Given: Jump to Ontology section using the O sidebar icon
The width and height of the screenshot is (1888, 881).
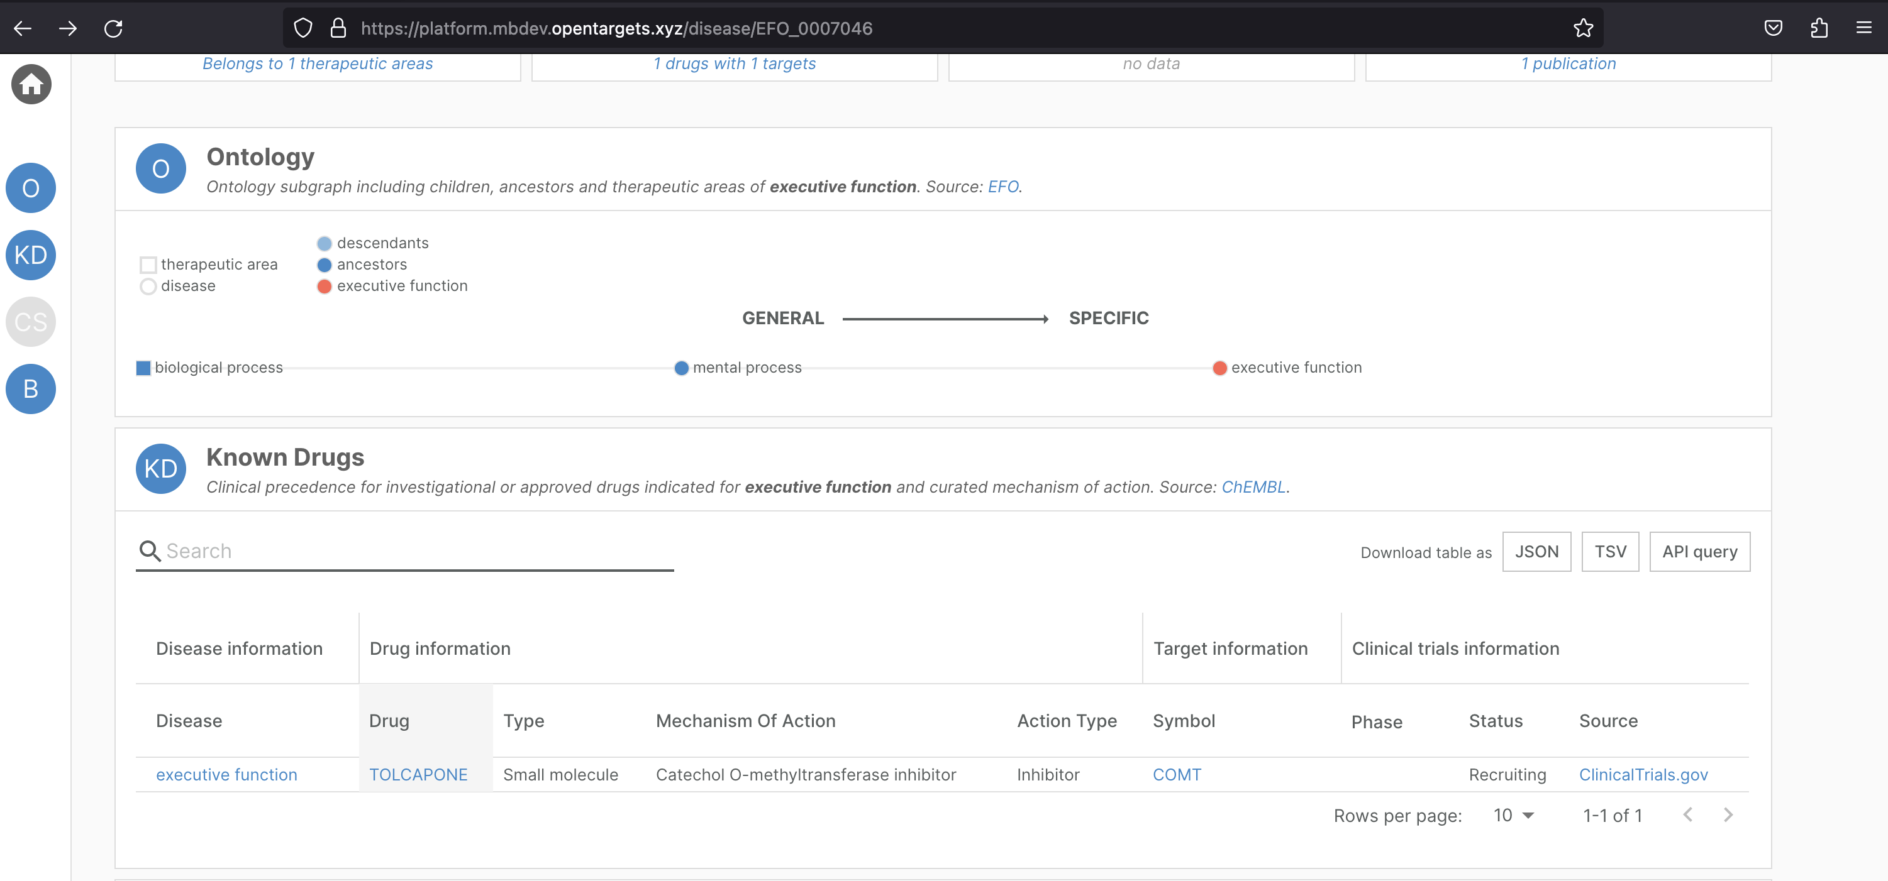Looking at the screenshot, I should [31, 187].
